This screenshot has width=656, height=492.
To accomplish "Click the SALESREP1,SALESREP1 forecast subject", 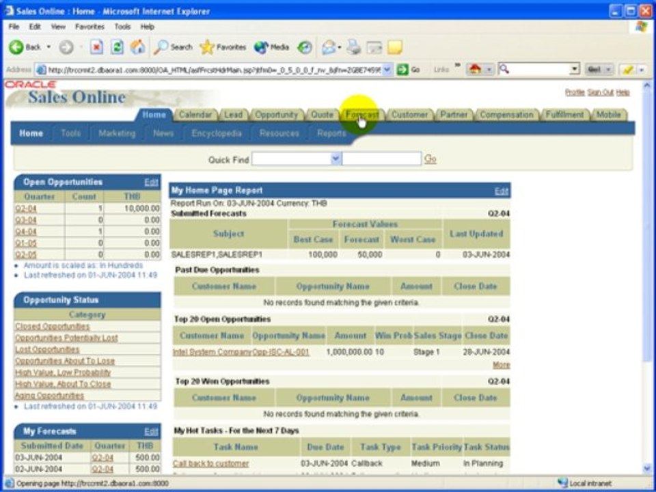I will pos(217,254).
